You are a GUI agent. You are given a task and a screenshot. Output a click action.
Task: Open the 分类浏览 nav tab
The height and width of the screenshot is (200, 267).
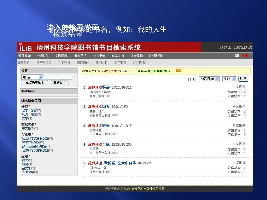click(43, 56)
